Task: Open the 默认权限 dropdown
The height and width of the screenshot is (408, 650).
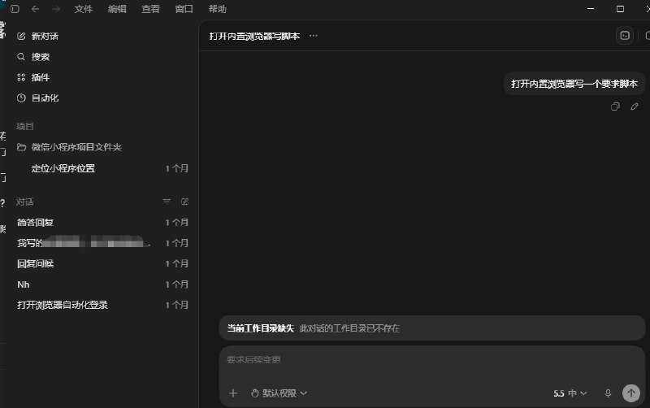Action: tap(279, 393)
